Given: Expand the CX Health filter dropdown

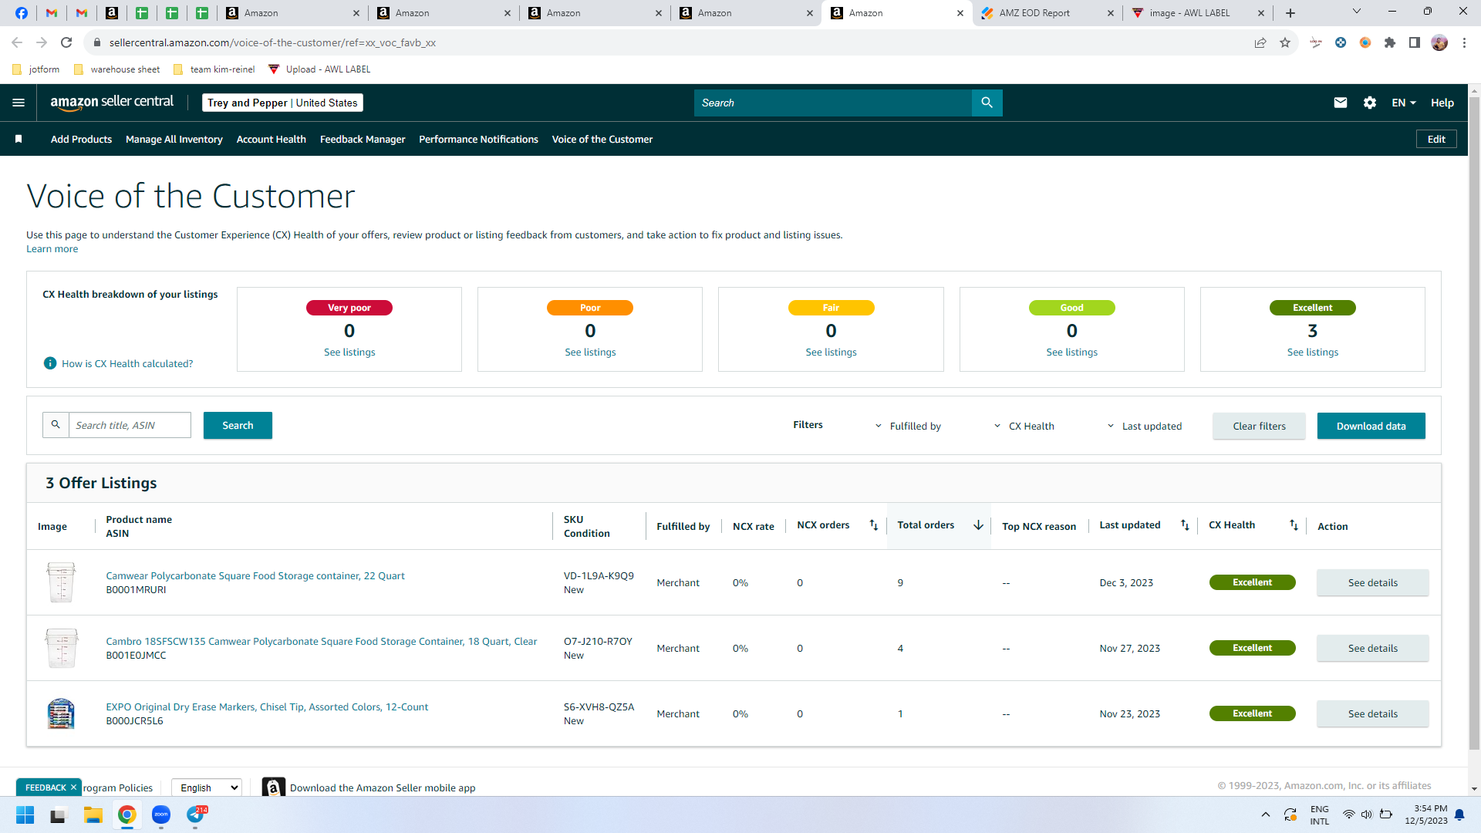Looking at the screenshot, I should (1024, 426).
